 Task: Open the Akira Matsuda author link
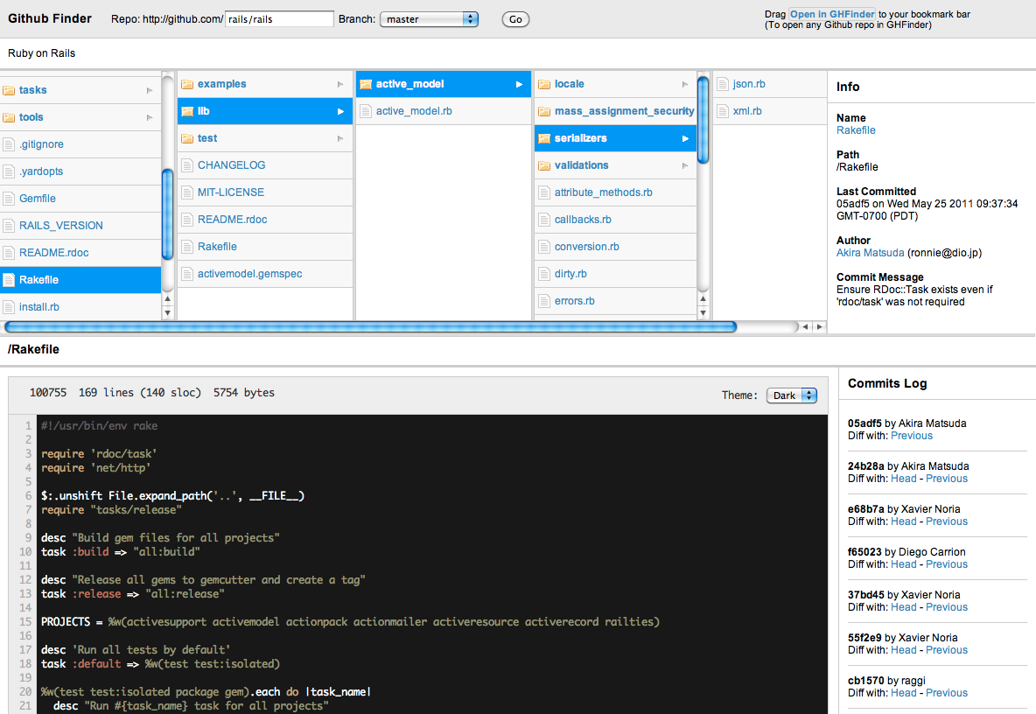pyautogui.click(x=870, y=252)
